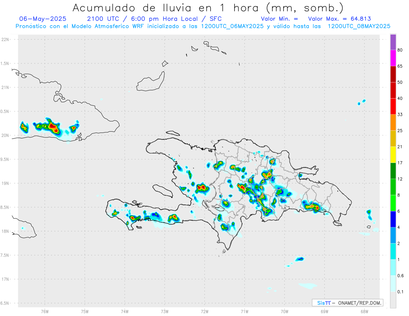409x316 pixels.
Task: Click the '20N' latitude axis label
Action: tap(5, 135)
